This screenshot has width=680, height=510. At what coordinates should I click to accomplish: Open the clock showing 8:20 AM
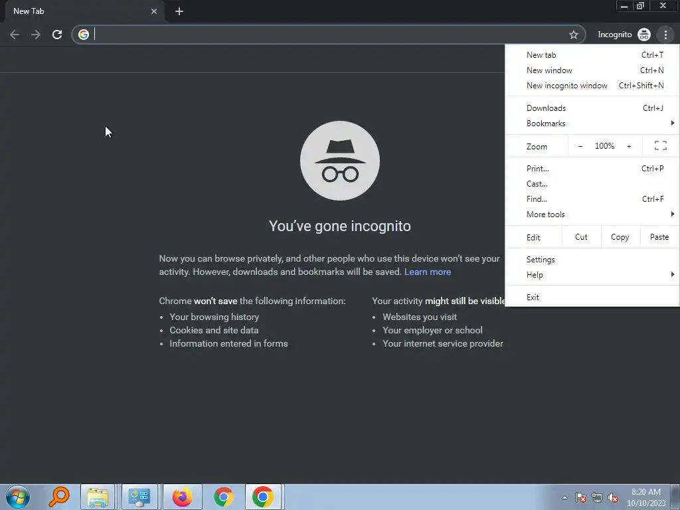pyautogui.click(x=646, y=497)
